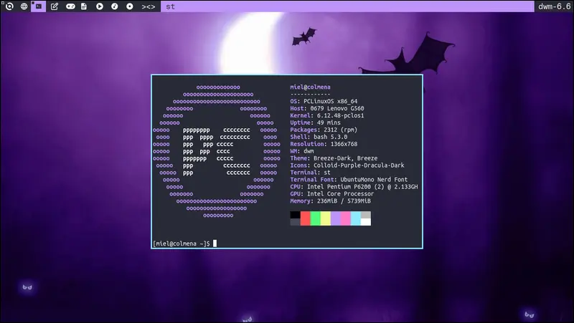Click the ><> floating layout symbol
Viewport: 574px width, 323px height.
[x=149, y=6]
